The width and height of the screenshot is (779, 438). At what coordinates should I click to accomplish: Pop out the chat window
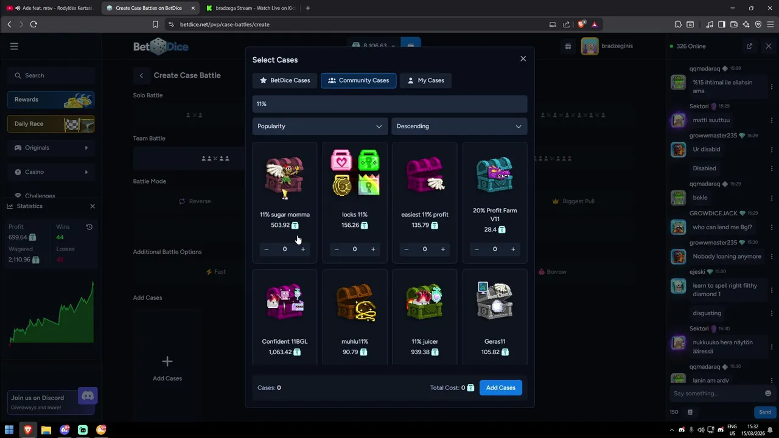(x=750, y=46)
